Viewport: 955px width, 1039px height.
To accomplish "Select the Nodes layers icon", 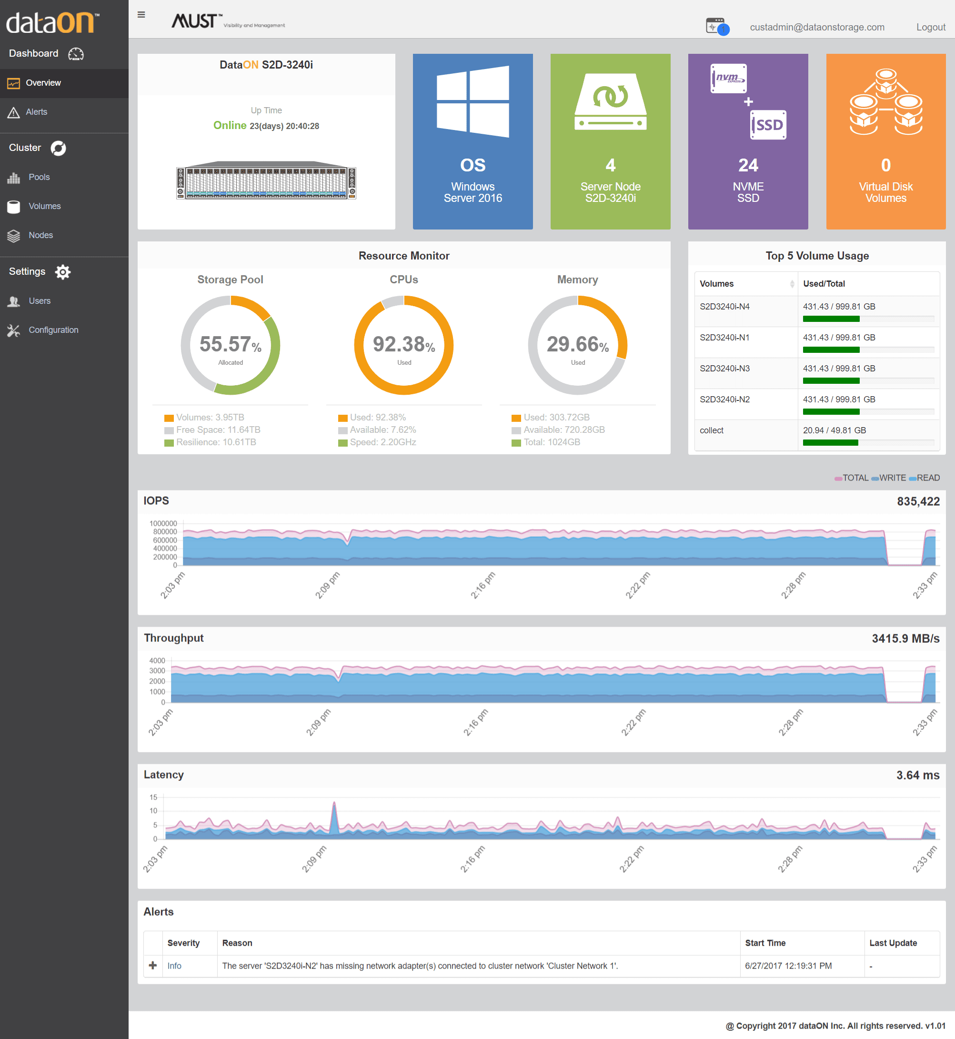I will tap(14, 235).
